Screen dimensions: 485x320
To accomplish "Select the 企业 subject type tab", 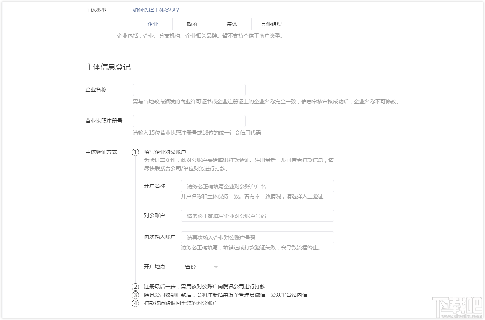I will point(152,24).
